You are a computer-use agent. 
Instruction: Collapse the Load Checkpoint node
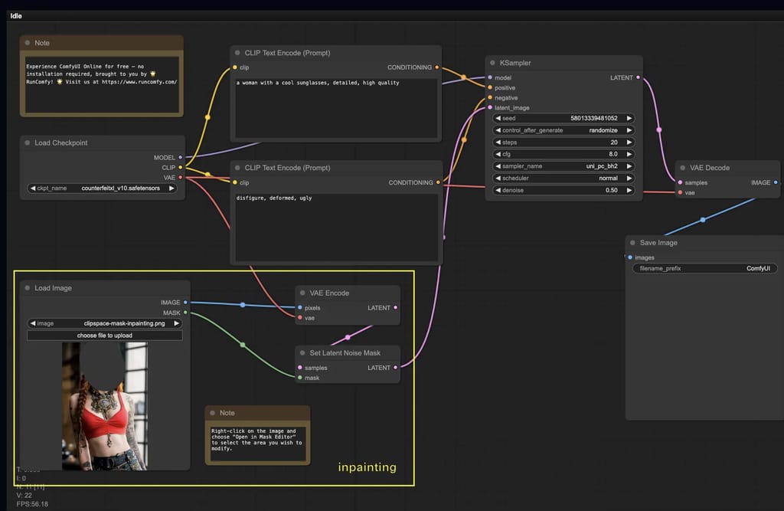click(x=27, y=142)
